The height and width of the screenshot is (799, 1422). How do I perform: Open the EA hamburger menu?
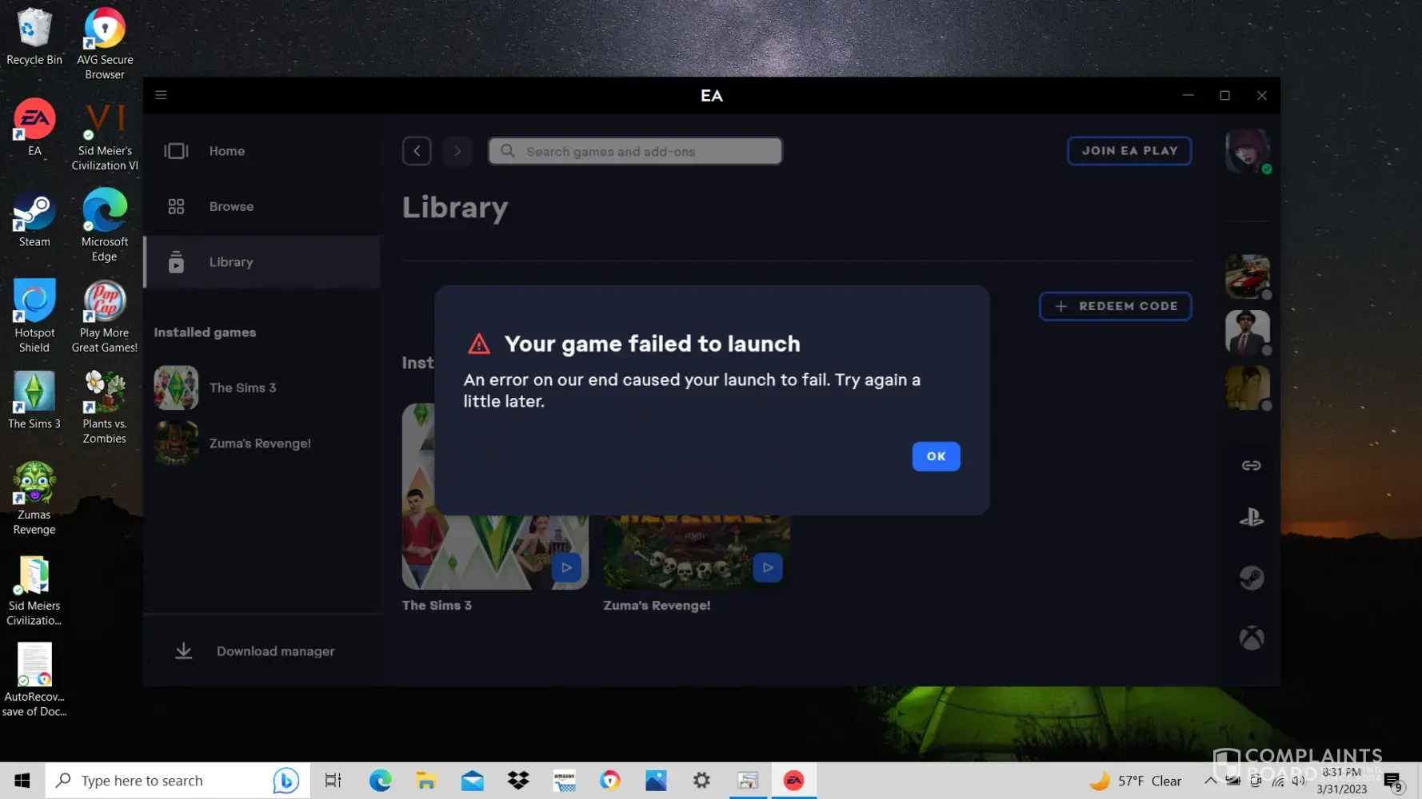[x=161, y=95]
